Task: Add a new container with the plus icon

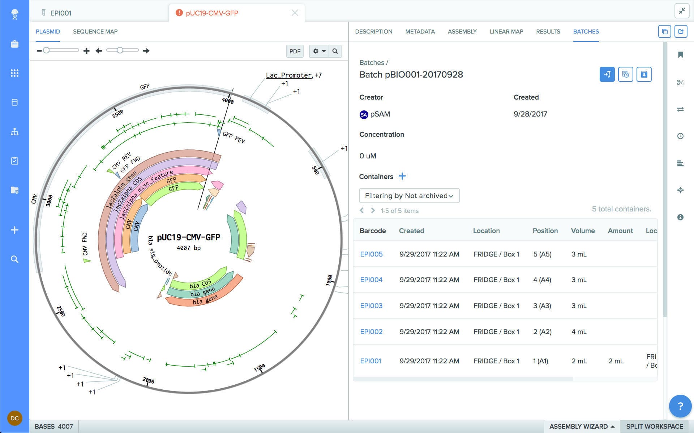Action: pyautogui.click(x=402, y=176)
